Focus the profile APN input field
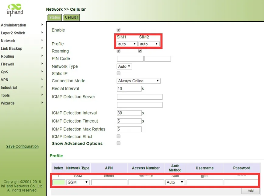This screenshot has width=264, height=196. tap(109, 182)
